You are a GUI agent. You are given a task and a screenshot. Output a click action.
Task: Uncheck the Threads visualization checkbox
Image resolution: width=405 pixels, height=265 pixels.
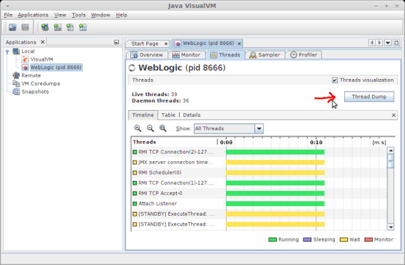335,80
